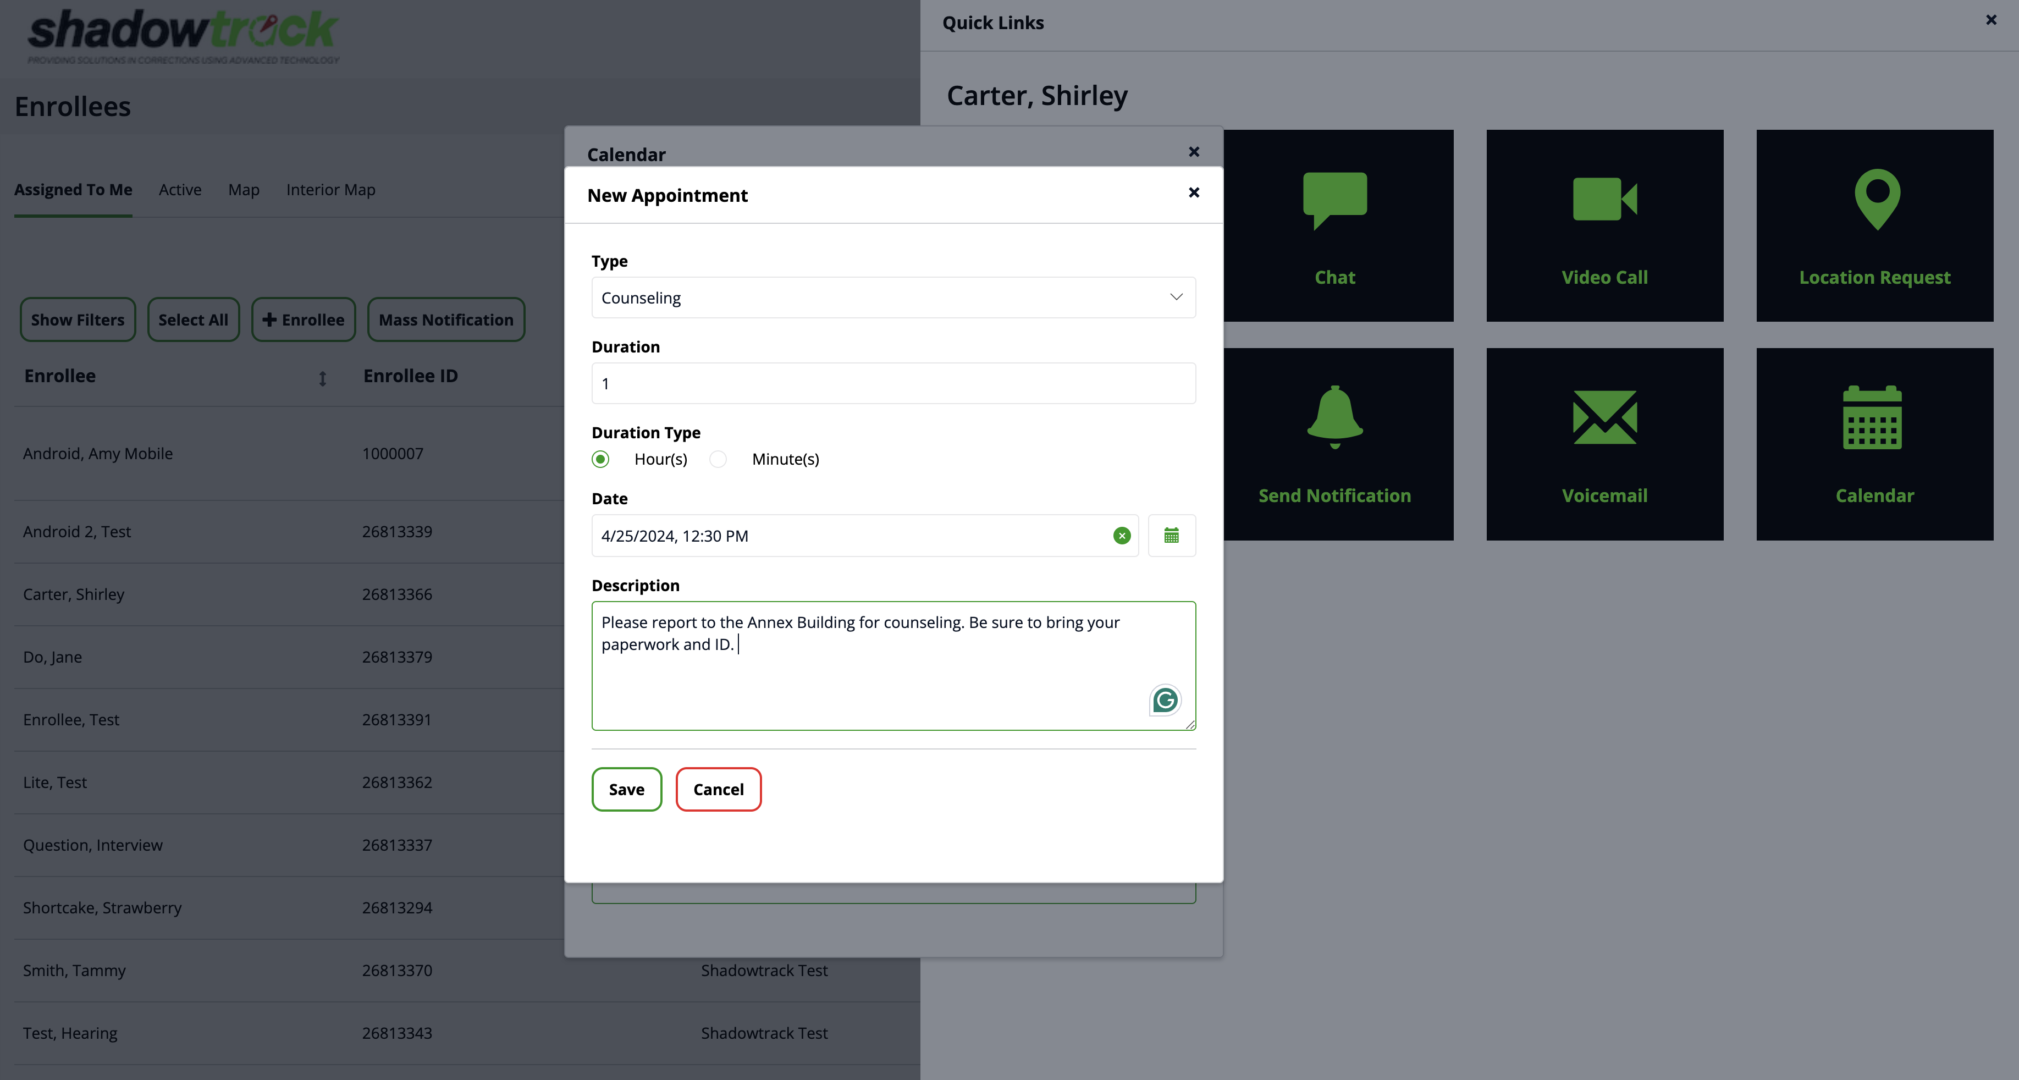Open the Chat quick link tile
The image size is (2019, 1080).
click(x=1335, y=225)
